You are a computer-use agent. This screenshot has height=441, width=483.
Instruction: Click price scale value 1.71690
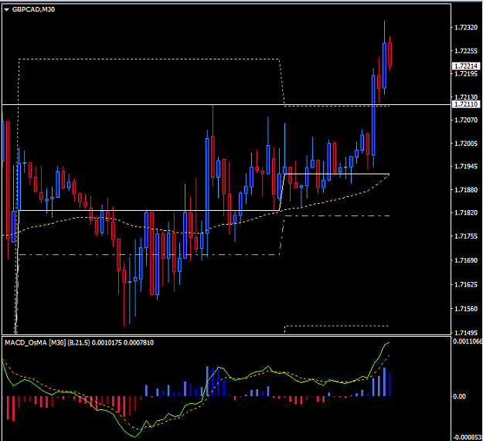[466, 260]
